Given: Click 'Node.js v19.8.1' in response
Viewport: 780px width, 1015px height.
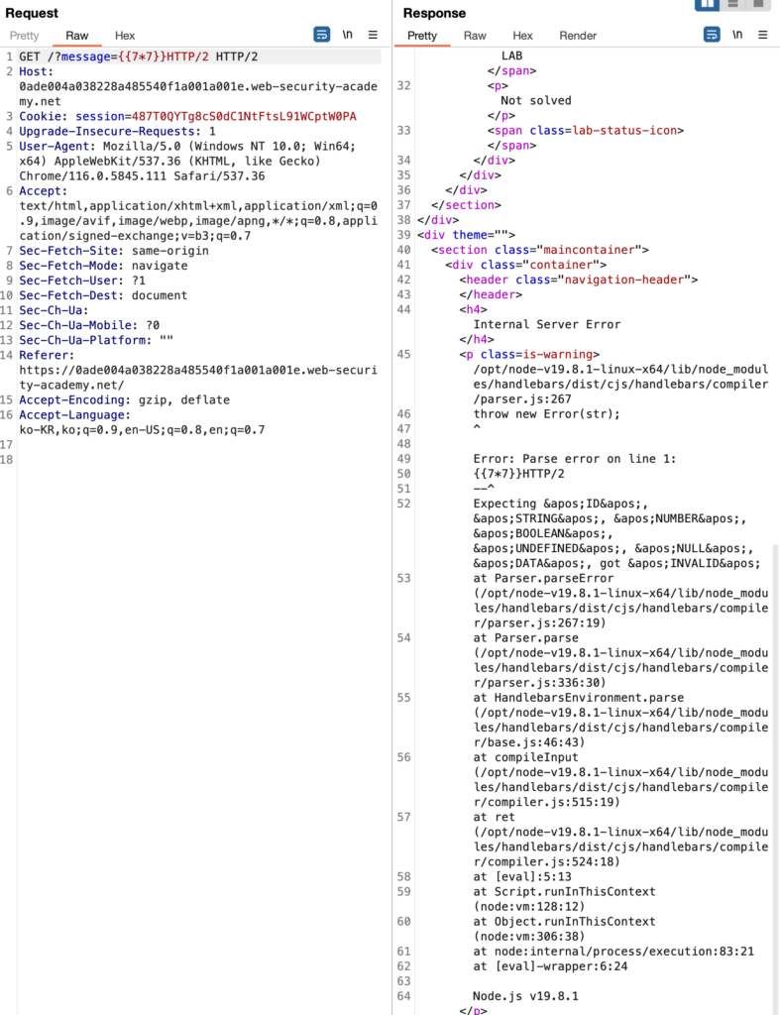Looking at the screenshot, I should tap(525, 995).
